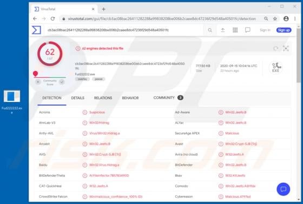Switch to the DETECTION tab
The height and width of the screenshot is (204, 303).
52,98
